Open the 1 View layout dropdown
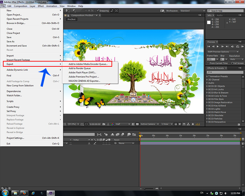This screenshot has width=245, height=196. [167, 124]
